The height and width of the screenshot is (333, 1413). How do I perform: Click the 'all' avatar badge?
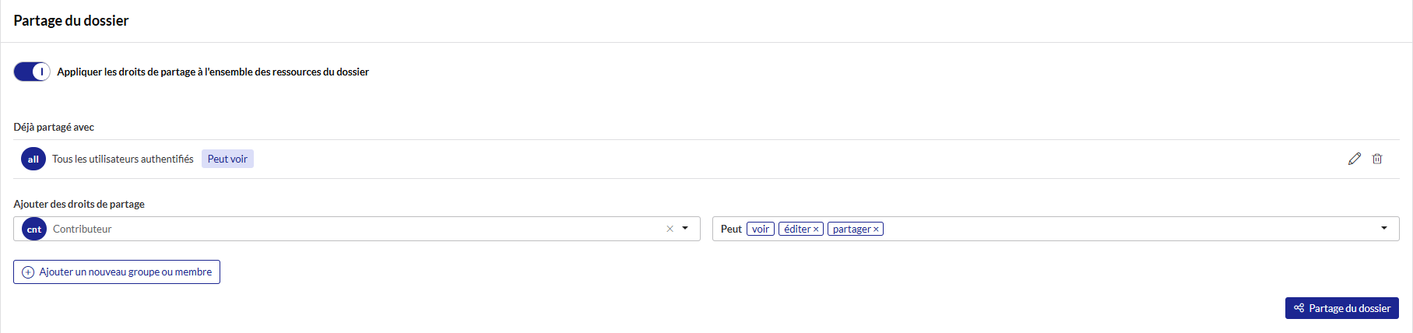click(33, 159)
